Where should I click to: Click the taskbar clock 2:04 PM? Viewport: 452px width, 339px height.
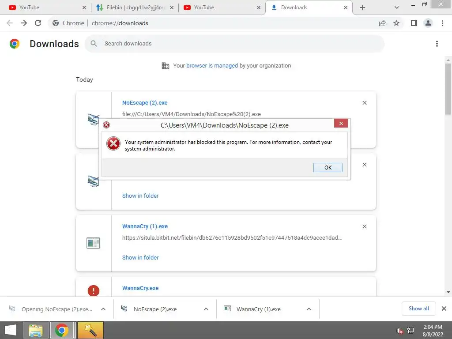[433, 327]
